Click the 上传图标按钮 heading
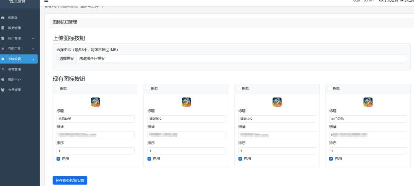The height and width of the screenshot is (186, 414). click(69, 38)
